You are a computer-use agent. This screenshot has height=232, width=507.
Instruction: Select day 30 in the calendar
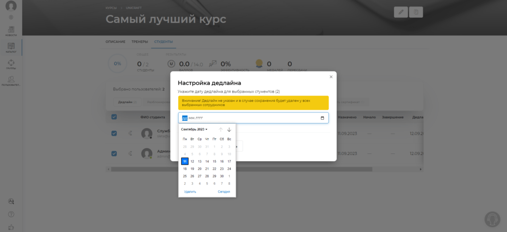click(x=222, y=176)
